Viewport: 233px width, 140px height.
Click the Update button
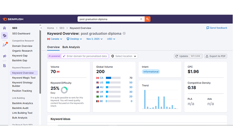coord(188,56)
